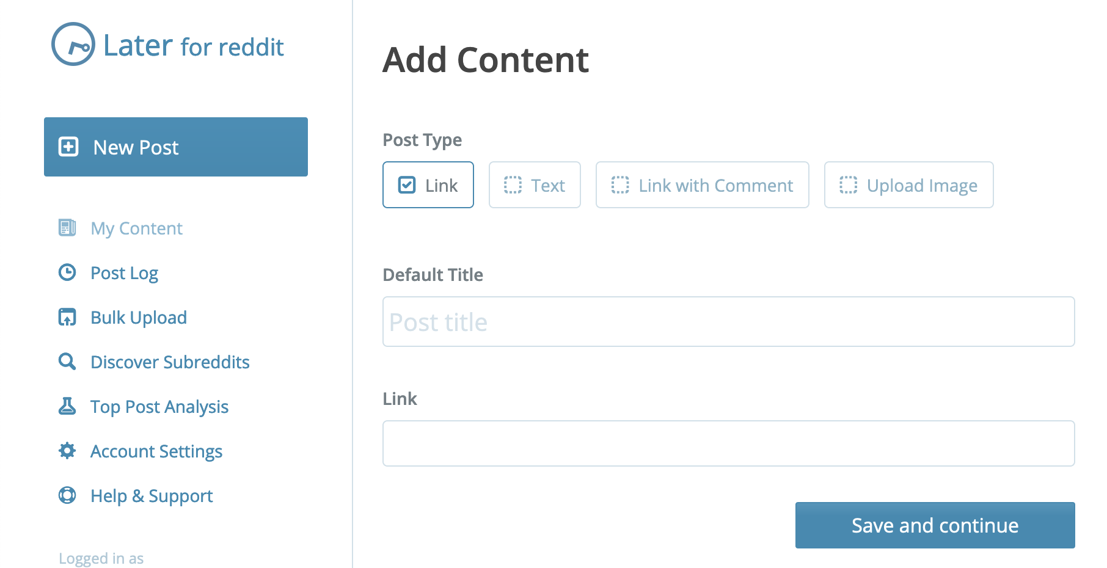Select the Link post type
The image size is (1107, 568).
[x=428, y=185]
